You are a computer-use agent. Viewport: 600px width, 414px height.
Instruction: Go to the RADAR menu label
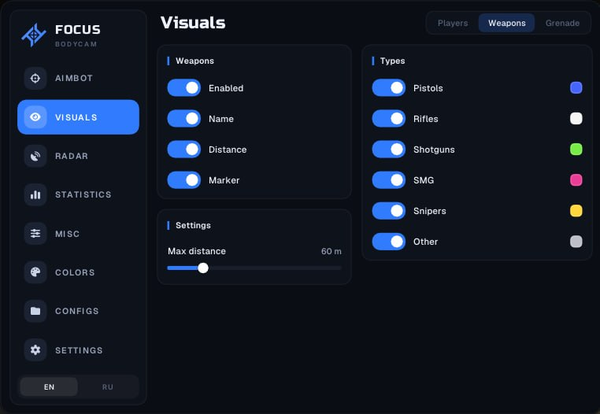72,156
